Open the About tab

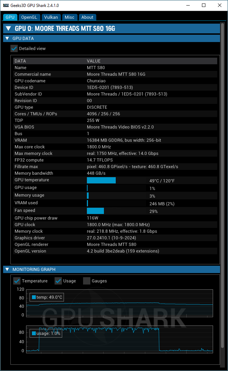tap(87, 17)
